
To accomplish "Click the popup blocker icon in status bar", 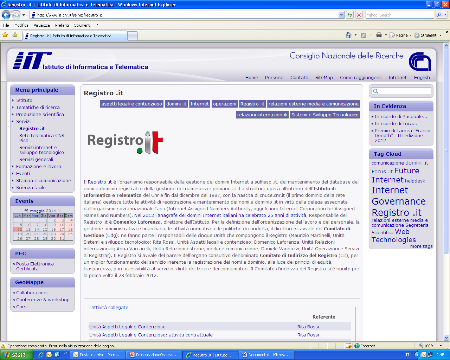I will [x=348, y=346].
